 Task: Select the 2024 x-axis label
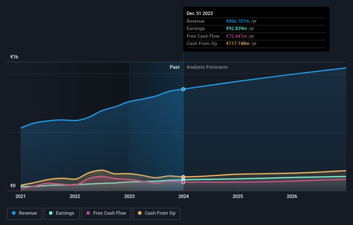184,196
